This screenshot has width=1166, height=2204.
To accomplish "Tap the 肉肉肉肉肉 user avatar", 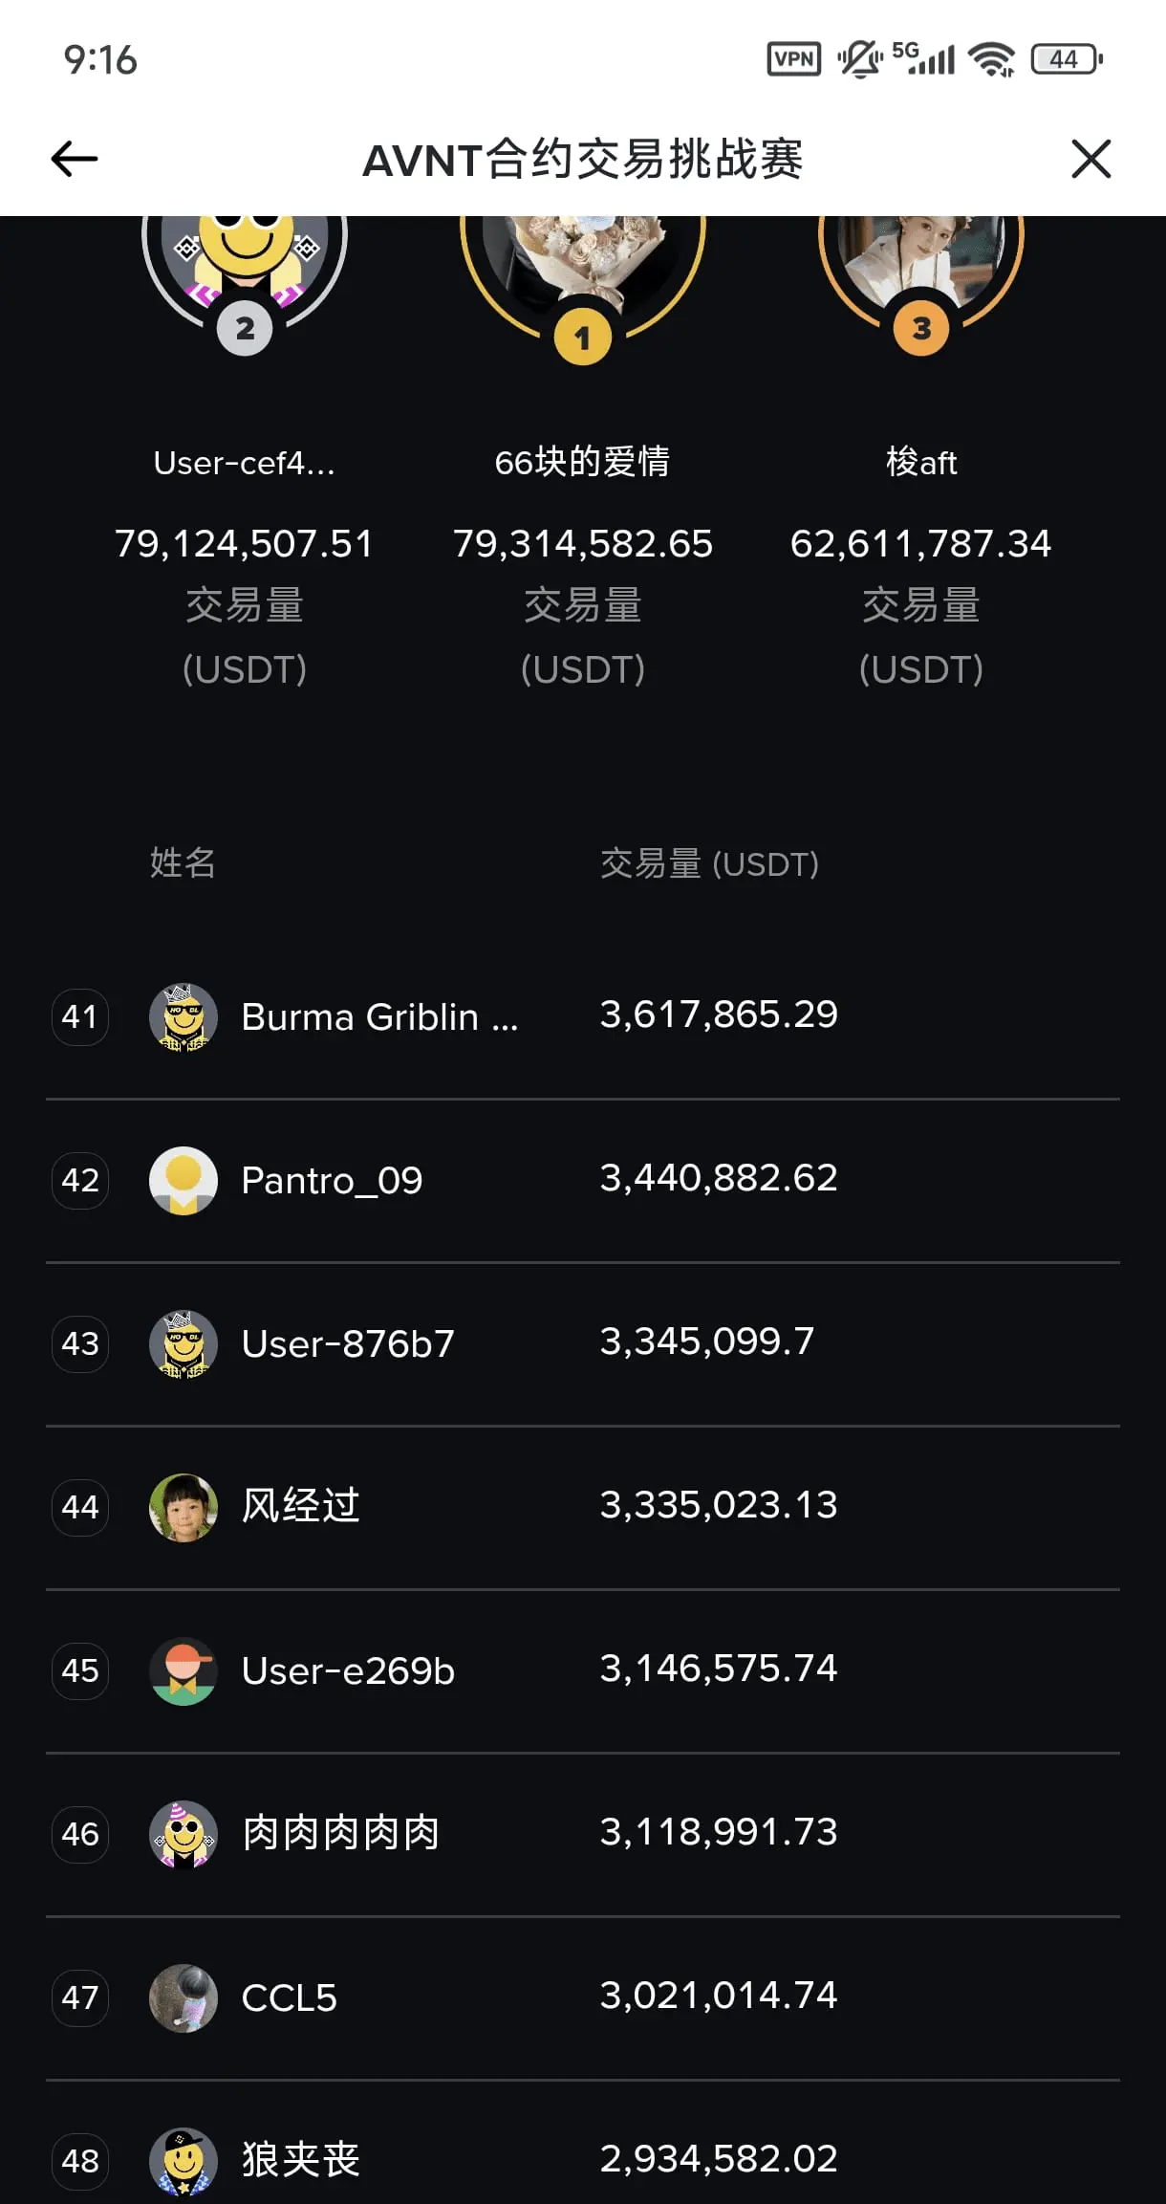I will (184, 1835).
